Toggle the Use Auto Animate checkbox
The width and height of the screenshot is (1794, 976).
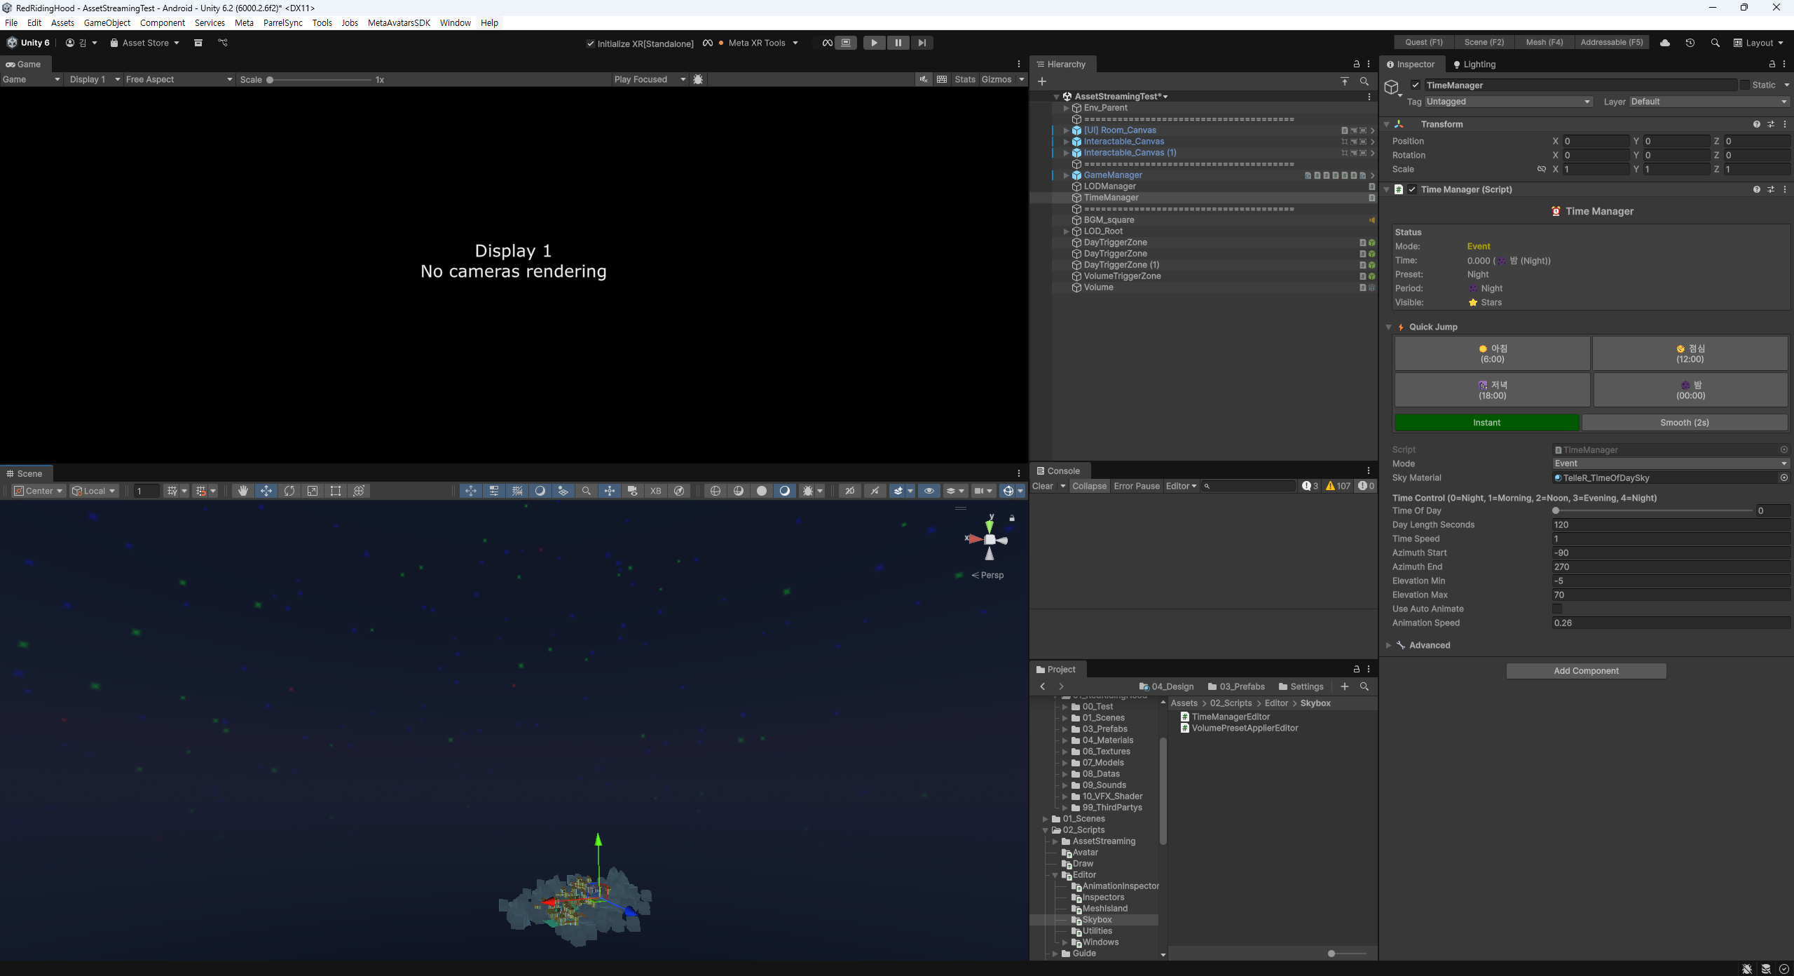(x=1557, y=609)
